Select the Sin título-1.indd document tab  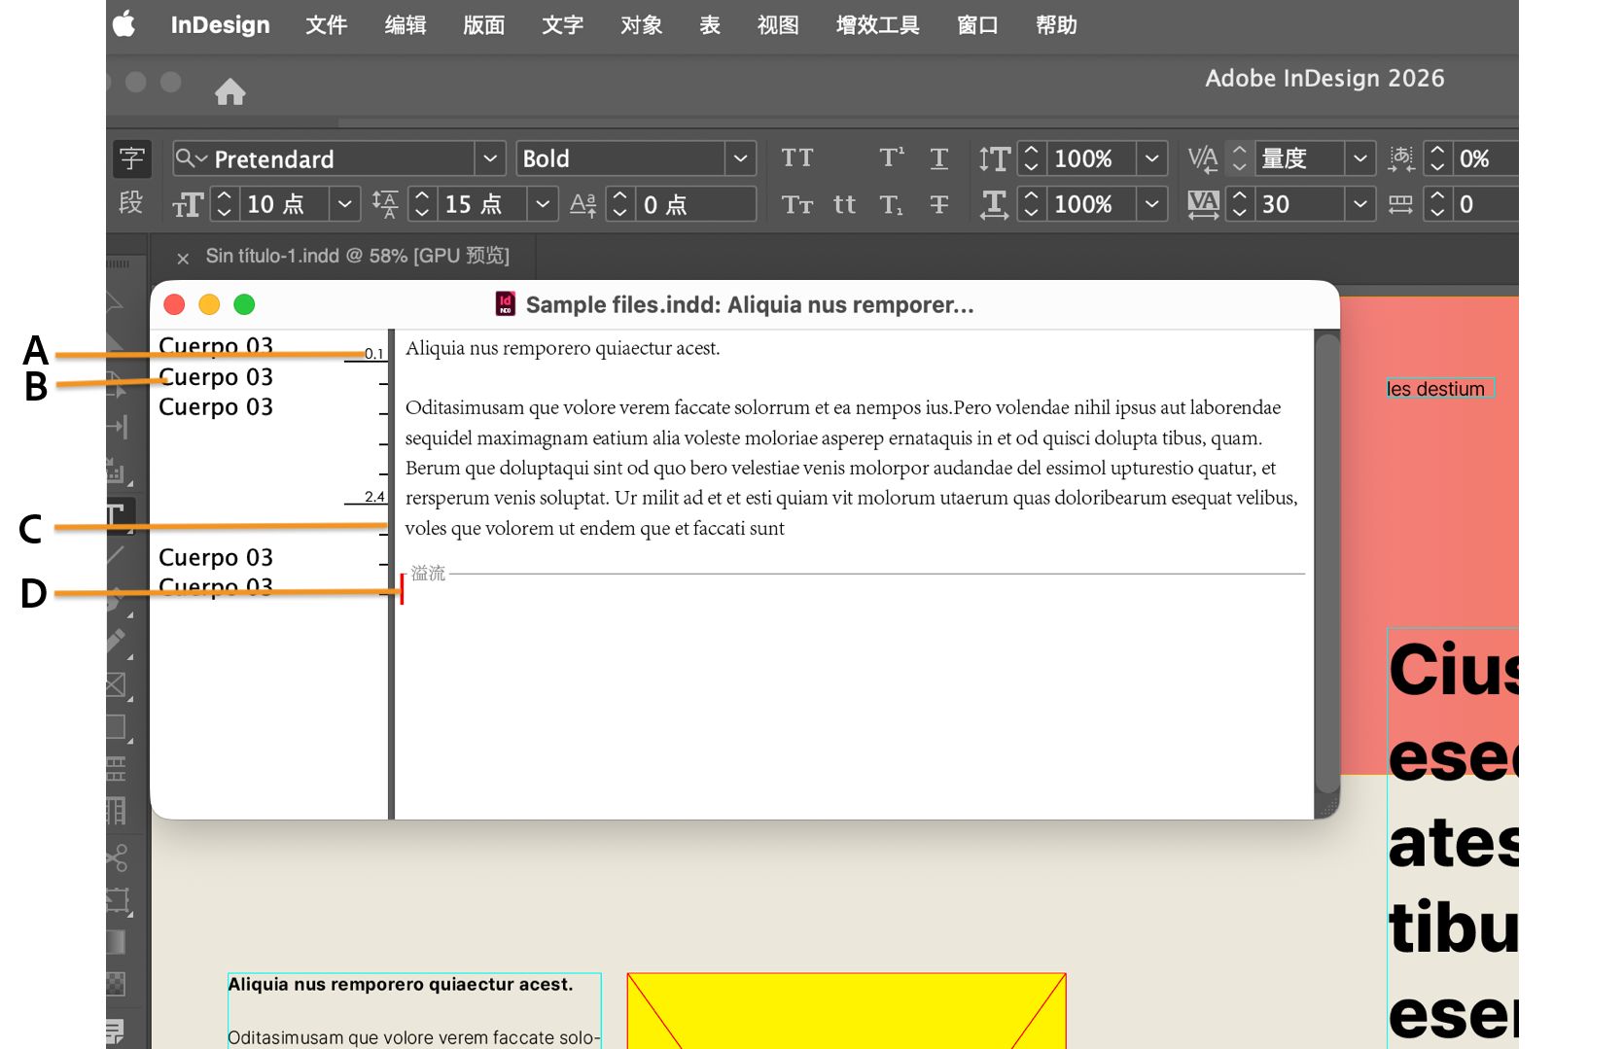(357, 256)
